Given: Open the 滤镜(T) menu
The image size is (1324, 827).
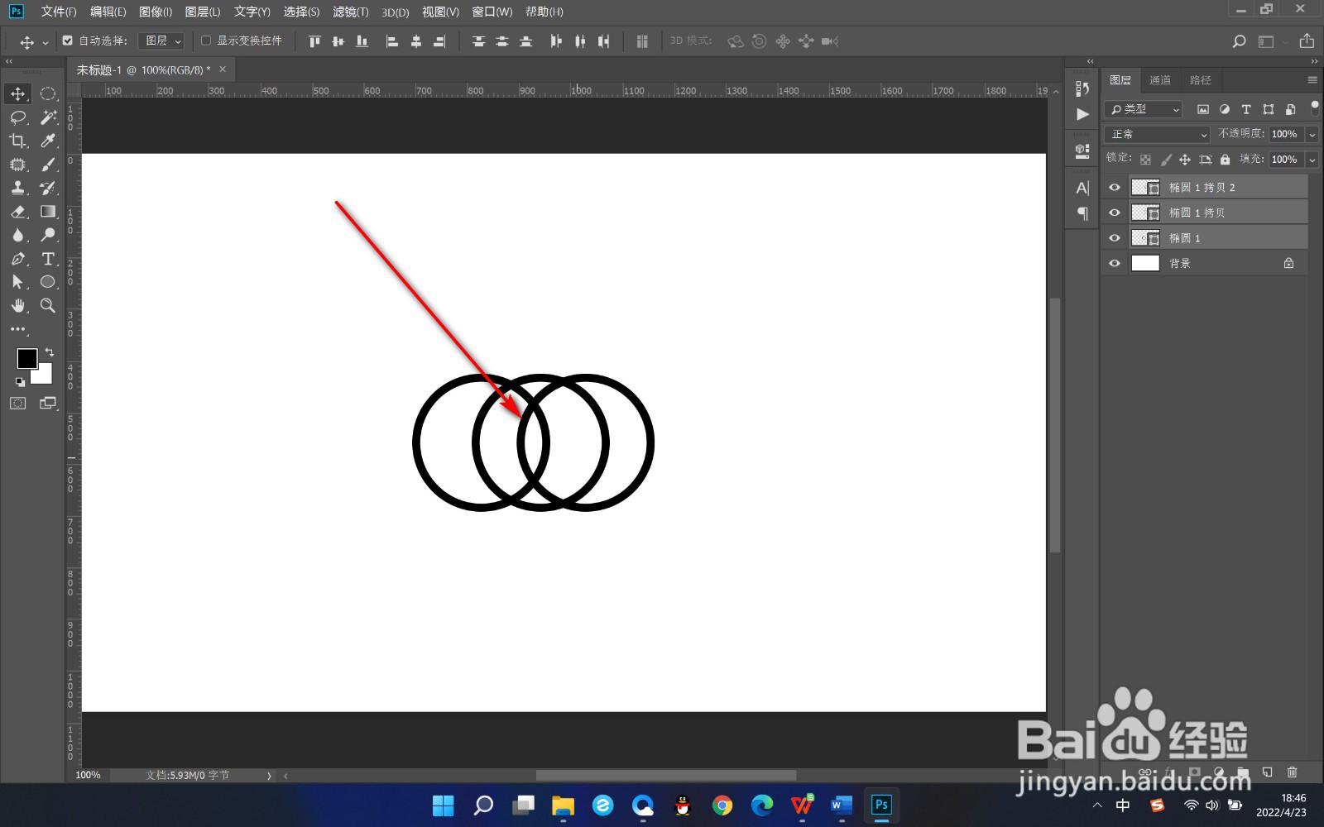Looking at the screenshot, I should (x=351, y=12).
